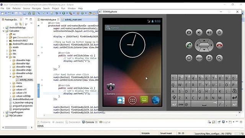Viewport: 245px width, 138px height.
Task: Open the Javadoc tab
Action: [58, 122]
